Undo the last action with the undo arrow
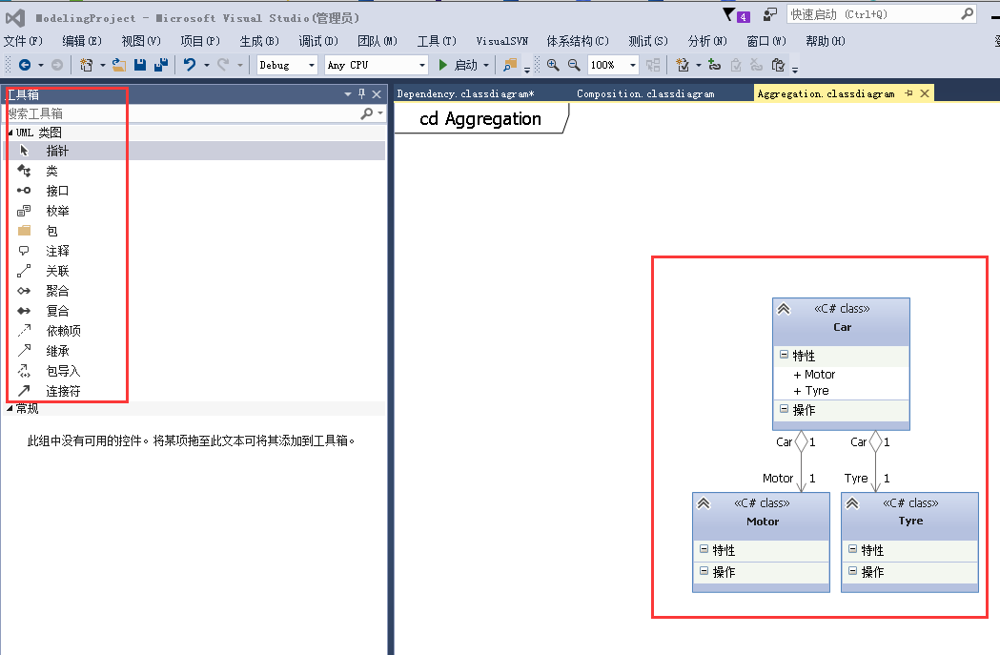 (190, 65)
